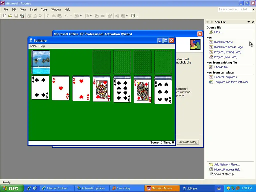The height and width of the screenshot is (192, 256).
Task: Click Add Network Place...
Action: (227, 164)
